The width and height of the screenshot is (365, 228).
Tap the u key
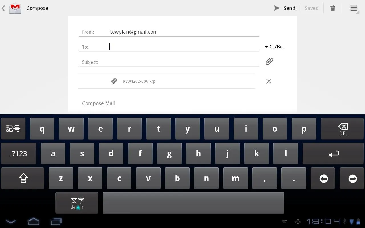[217, 129]
